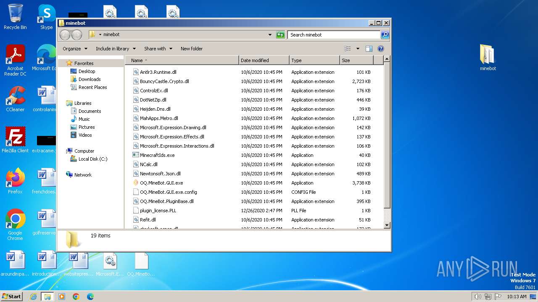
Task: Click the volume speaker tray icon
Action: tap(478, 297)
